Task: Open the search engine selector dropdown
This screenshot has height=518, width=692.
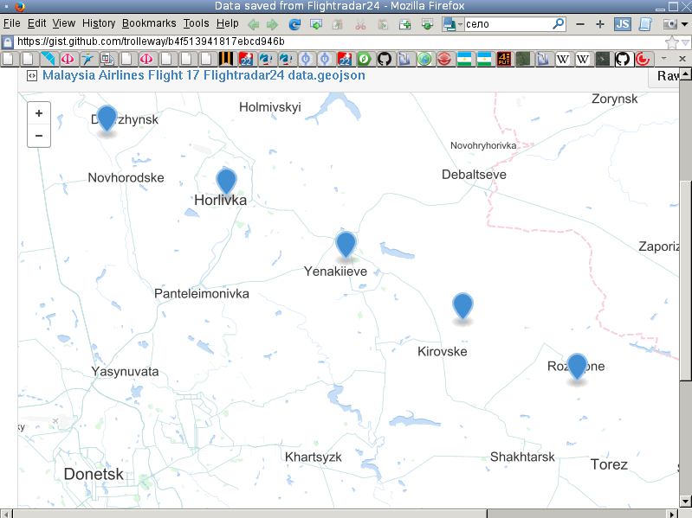Action: pyautogui.click(x=452, y=24)
